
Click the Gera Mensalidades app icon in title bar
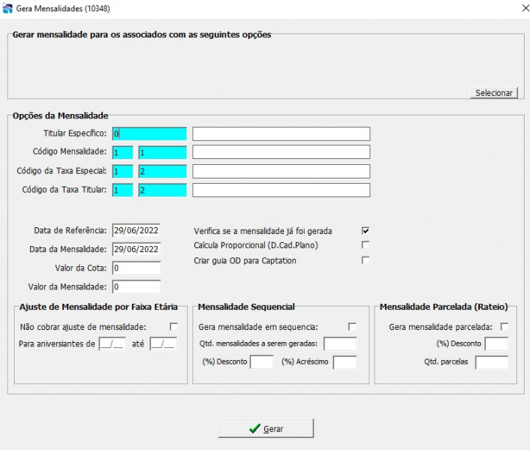7,8
